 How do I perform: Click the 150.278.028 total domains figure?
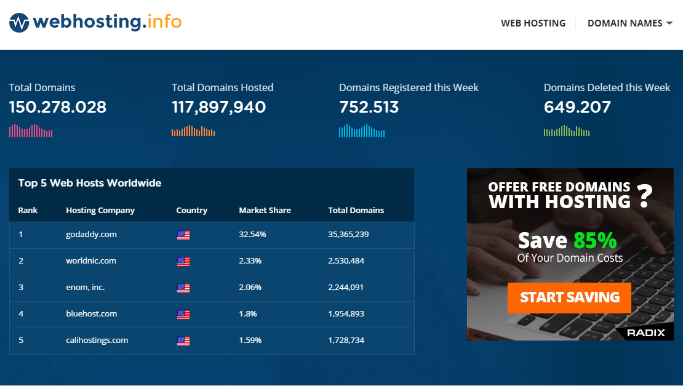pyautogui.click(x=57, y=107)
